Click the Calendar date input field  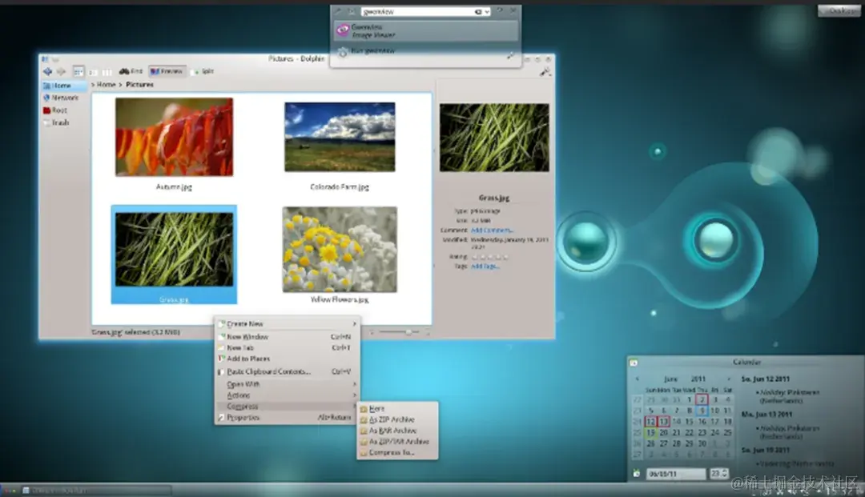click(x=676, y=474)
